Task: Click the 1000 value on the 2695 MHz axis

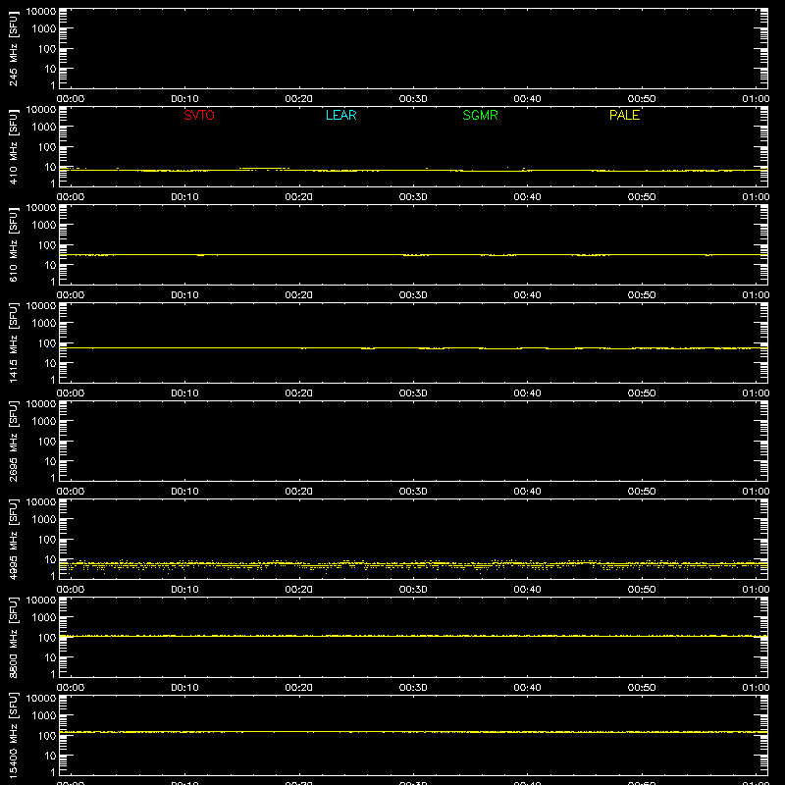Action: [43, 422]
